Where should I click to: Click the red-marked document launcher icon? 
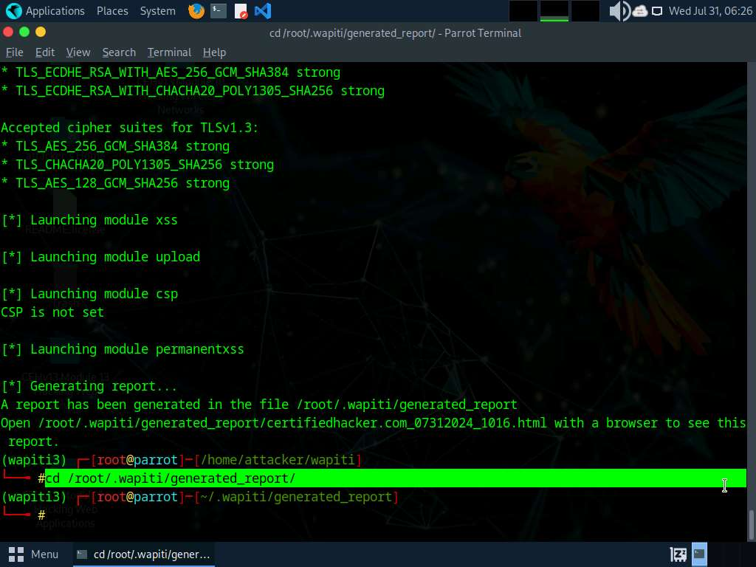[241, 11]
